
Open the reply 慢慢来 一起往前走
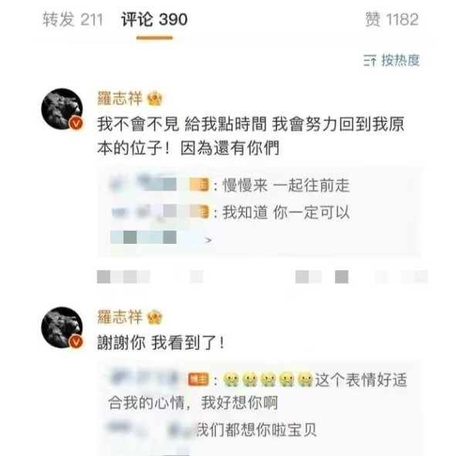pos(286,185)
